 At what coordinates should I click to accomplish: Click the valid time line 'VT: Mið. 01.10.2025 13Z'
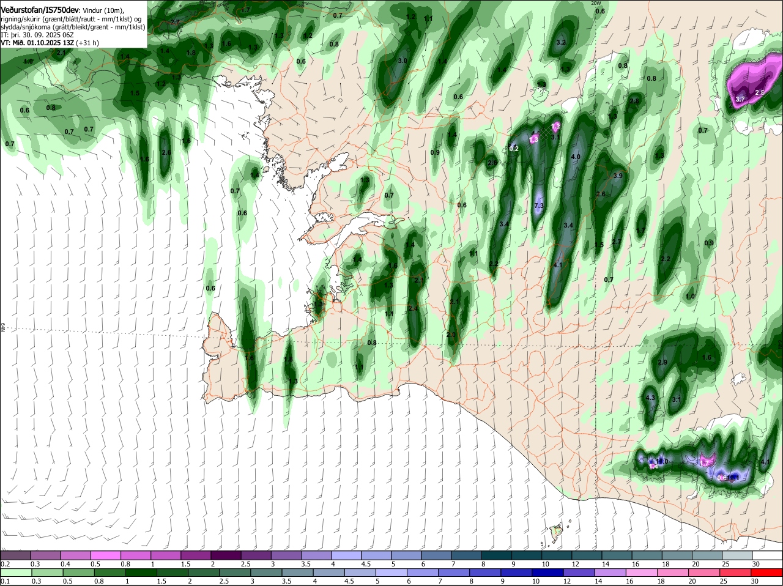click(37, 43)
